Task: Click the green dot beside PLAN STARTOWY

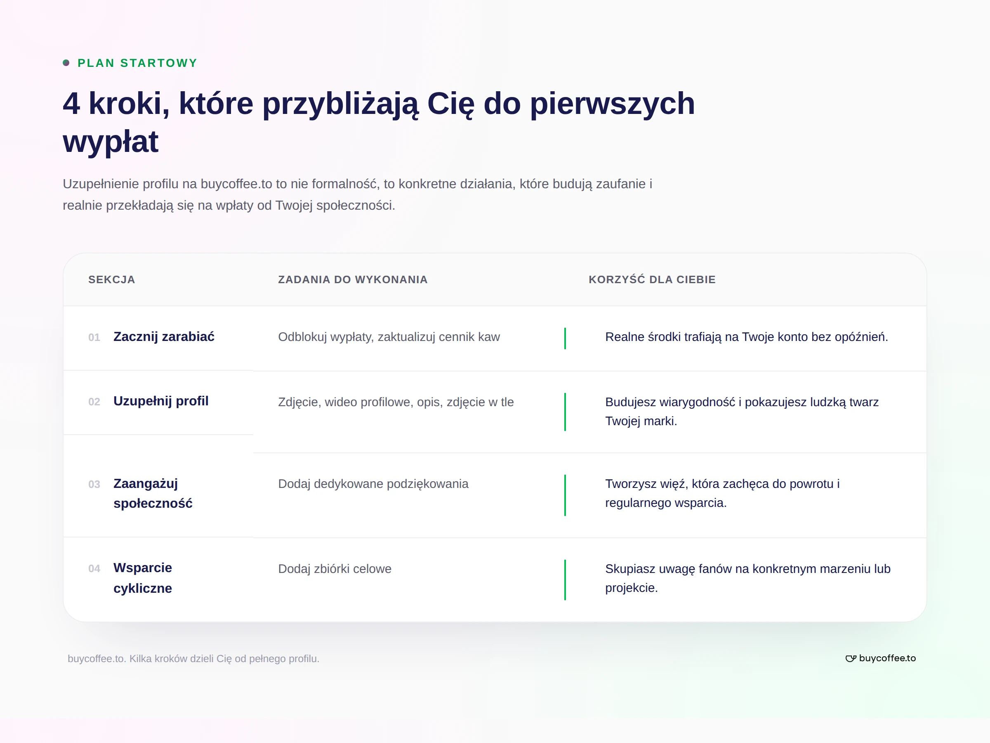Action: (x=66, y=63)
